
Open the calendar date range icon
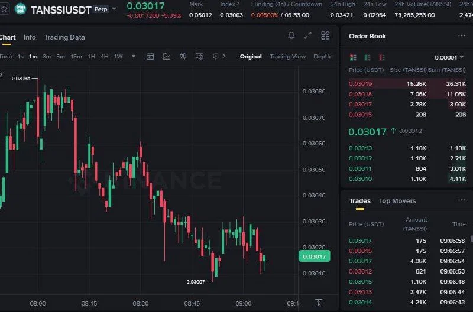(x=150, y=56)
